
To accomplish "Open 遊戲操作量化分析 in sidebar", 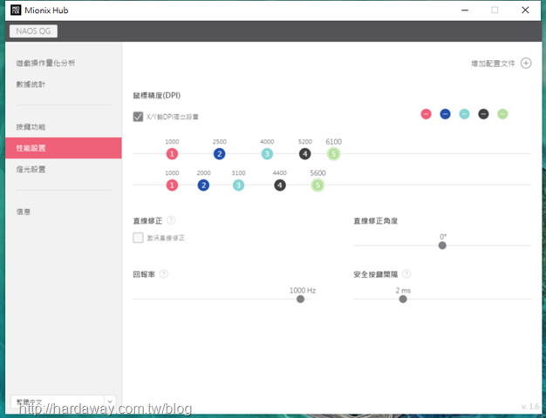I will coord(45,63).
